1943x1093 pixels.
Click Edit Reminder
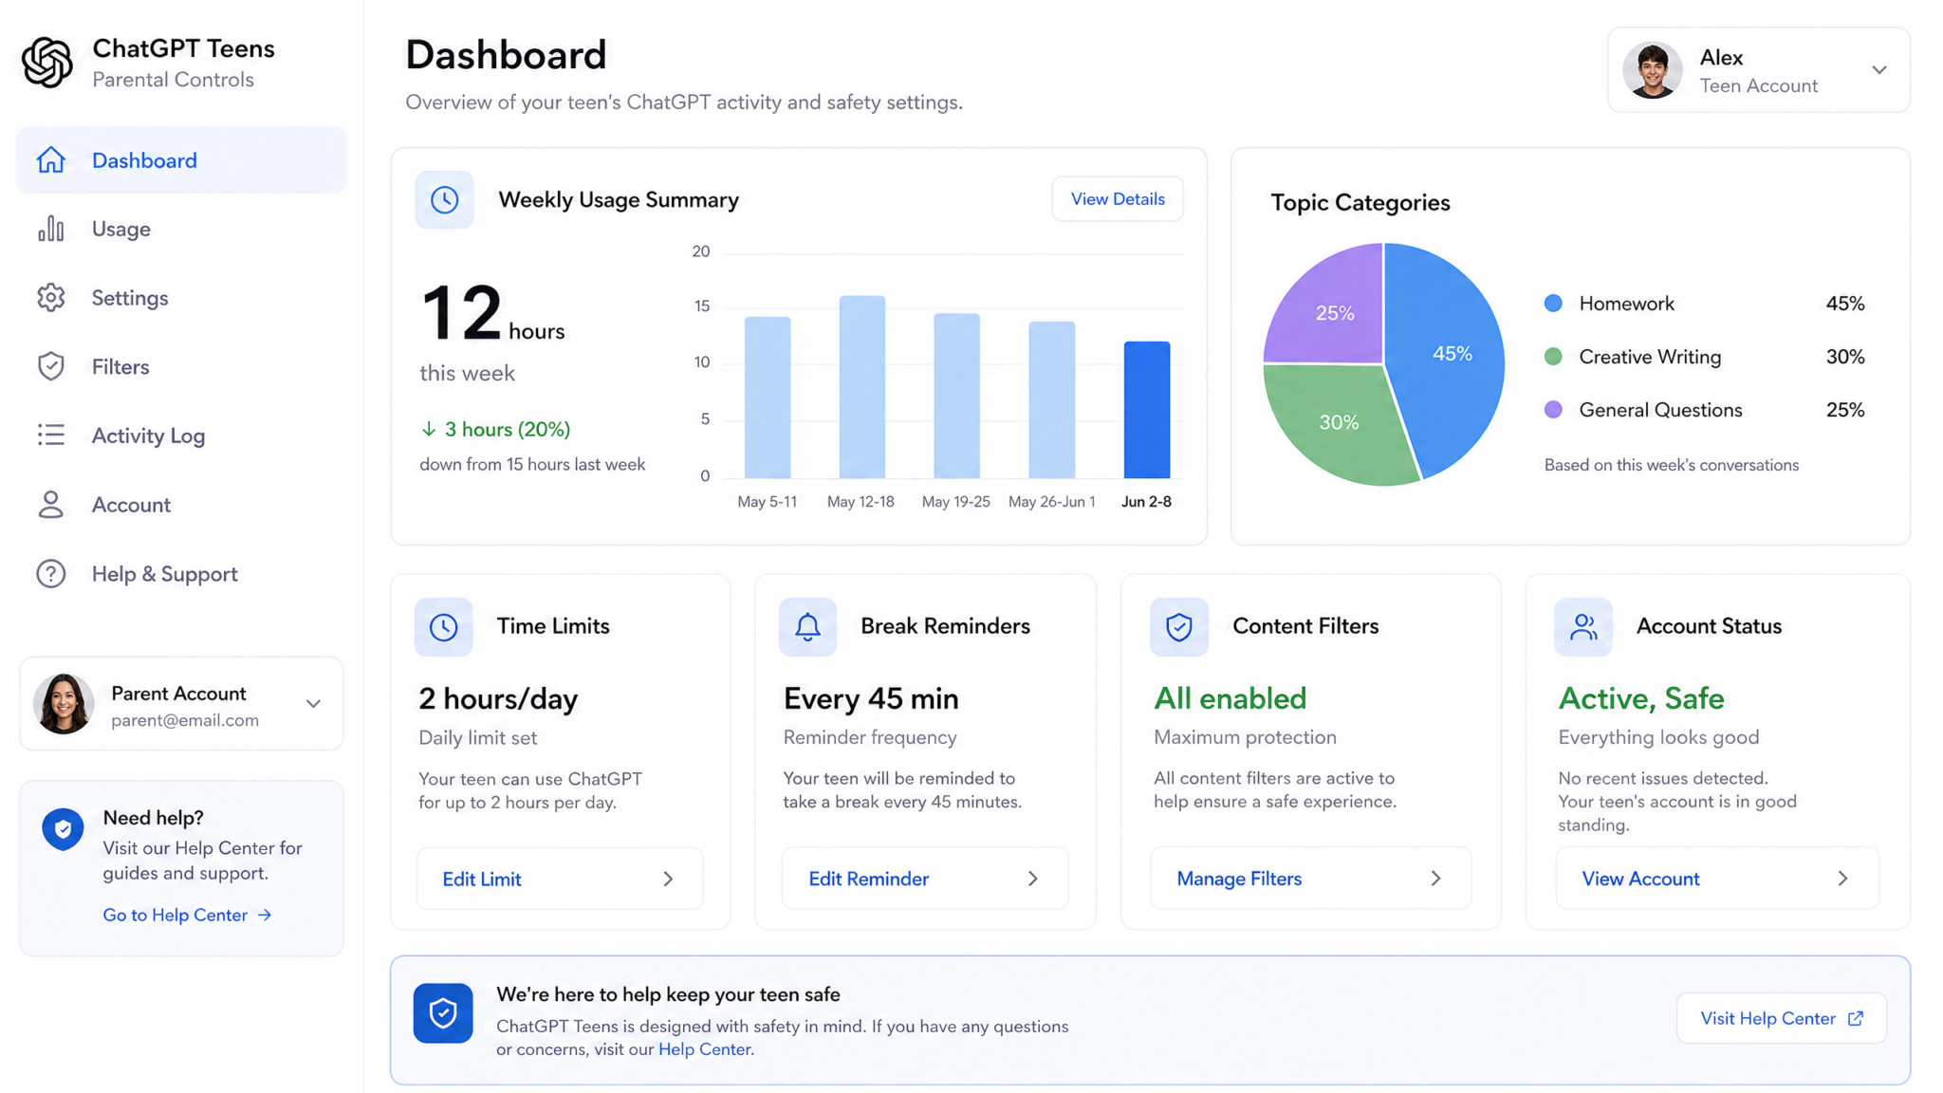(925, 879)
